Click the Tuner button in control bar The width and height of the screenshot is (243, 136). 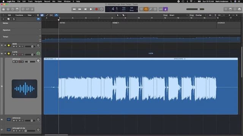pyautogui.click(x=150, y=9)
